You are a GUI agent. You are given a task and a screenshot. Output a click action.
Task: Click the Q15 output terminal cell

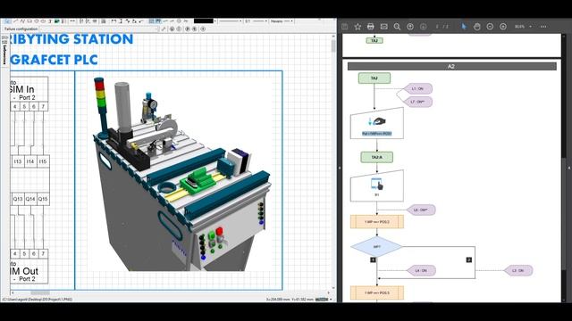click(43, 199)
